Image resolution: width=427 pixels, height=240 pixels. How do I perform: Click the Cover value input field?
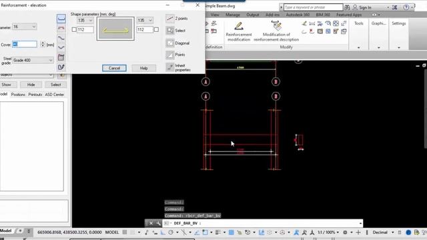pos(25,45)
